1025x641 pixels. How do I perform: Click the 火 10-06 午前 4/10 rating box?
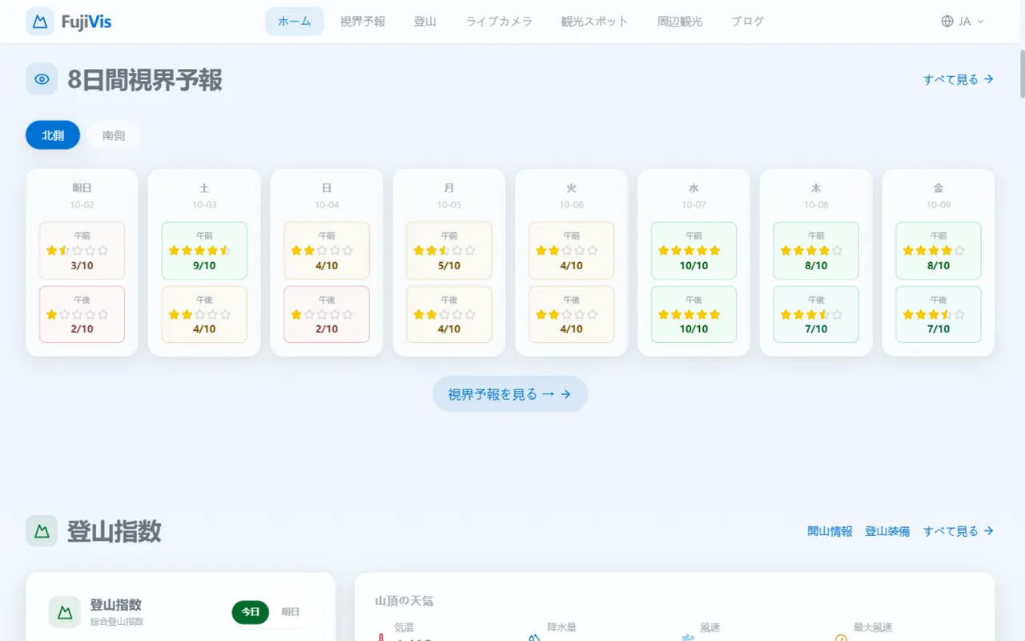[x=572, y=251]
